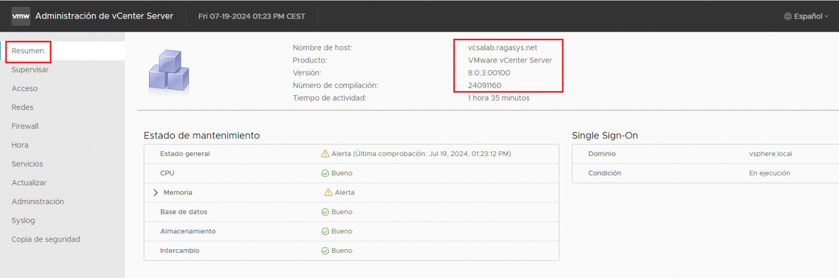The height and width of the screenshot is (278, 839).
Task: Click build number 24091160
Action: pos(485,85)
